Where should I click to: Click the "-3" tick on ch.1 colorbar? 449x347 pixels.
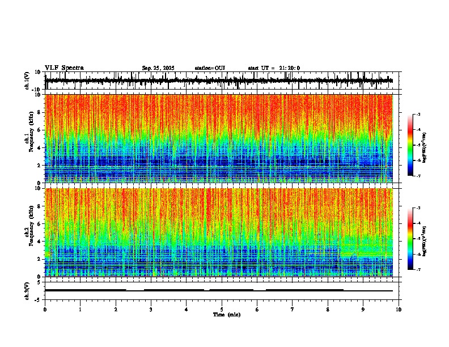[x=418, y=114]
